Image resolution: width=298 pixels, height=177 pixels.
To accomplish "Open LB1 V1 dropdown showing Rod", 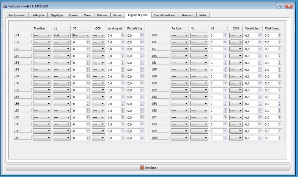I will 62,35.
